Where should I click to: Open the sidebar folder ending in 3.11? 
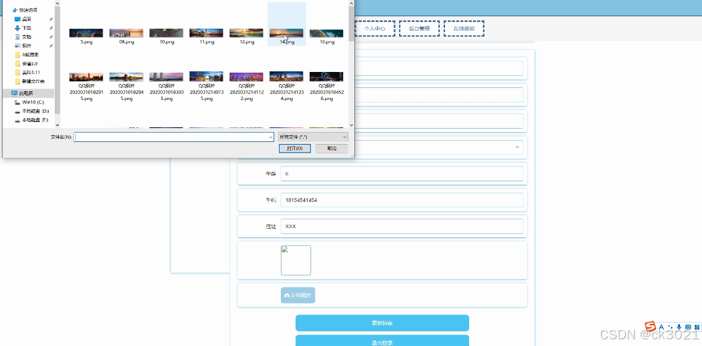point(27,73)
